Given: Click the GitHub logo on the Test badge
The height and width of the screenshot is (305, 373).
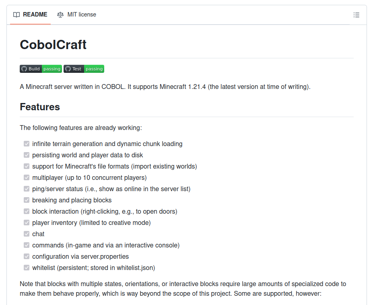Looking at the screenshot, I should pyautogui.click(x=67, y=68).
